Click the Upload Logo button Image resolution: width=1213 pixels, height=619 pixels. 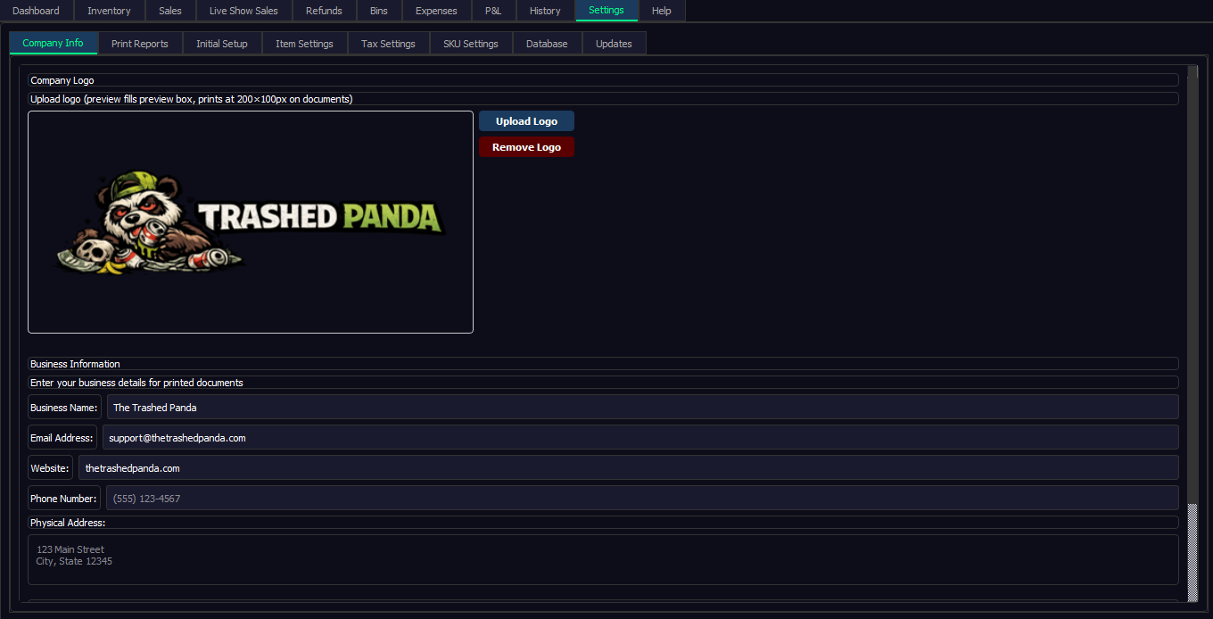point(526,121)
